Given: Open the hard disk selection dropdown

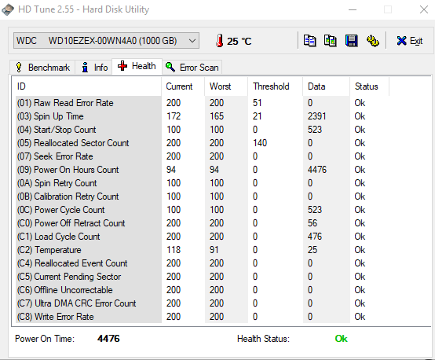Looking at the screenshot, I should [x=106, y=41].
